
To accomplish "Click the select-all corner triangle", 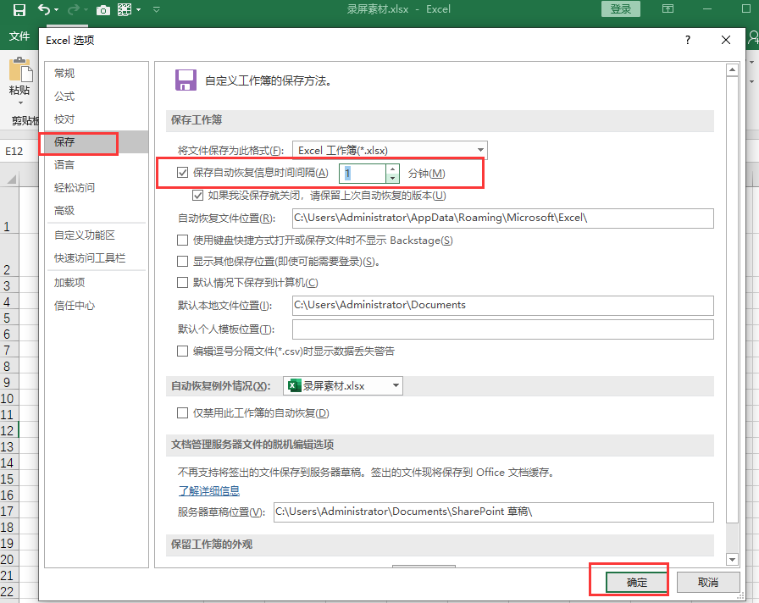I will (x=11, y=180).
